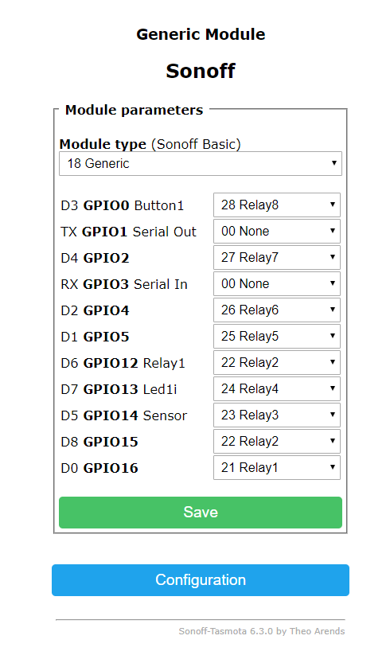The width and height of the screenshot is (390, 659).
Task: Open the GPIO16 dropdown showing Relay1
Action: (x=276, y=467)
